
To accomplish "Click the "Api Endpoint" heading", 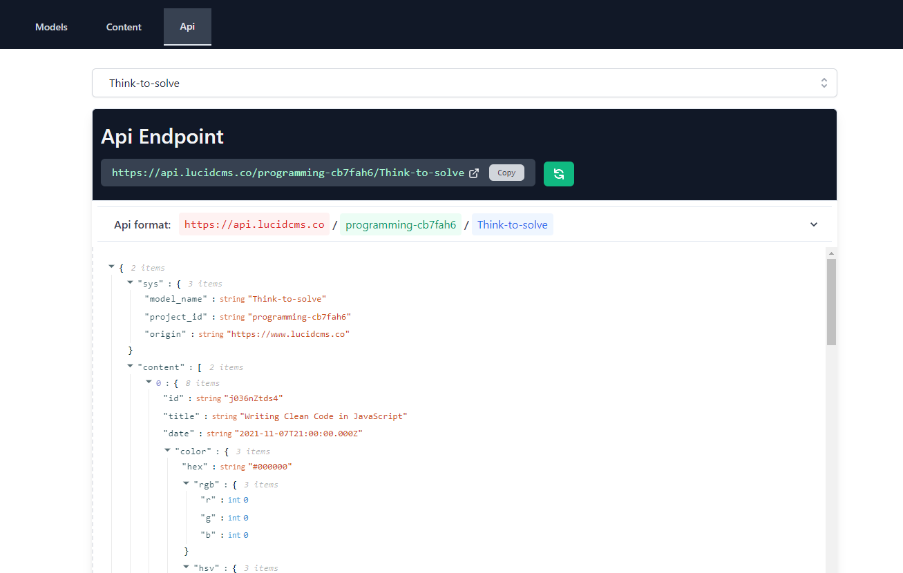I will [162, 137].
